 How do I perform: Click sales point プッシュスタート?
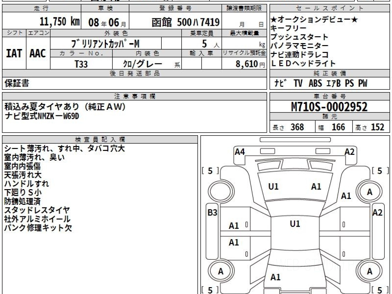[x=300, y=37]
